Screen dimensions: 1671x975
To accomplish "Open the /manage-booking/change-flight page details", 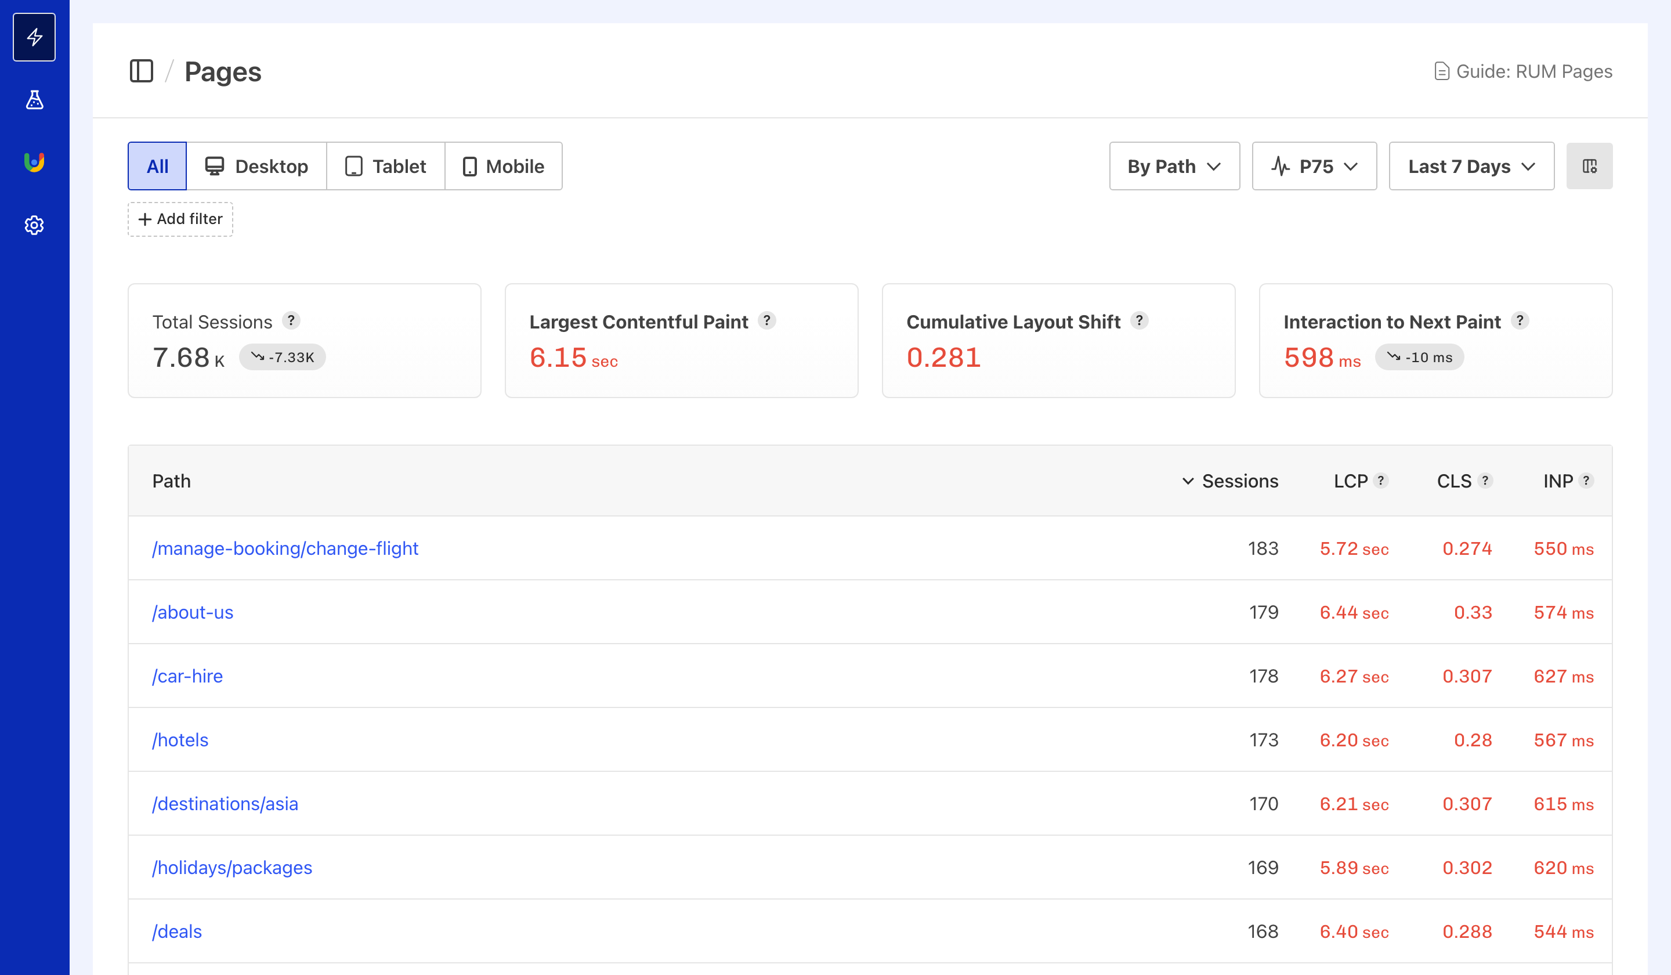I will click(x=285, y=548).
